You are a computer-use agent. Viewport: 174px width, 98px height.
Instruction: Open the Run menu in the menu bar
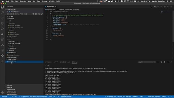coord(38,1)
